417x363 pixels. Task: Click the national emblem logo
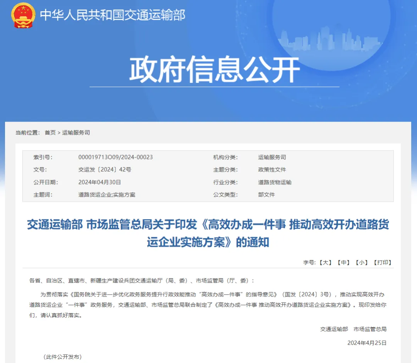23,15
